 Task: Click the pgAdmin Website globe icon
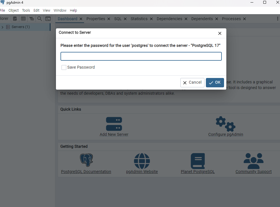tap(142, 161)
